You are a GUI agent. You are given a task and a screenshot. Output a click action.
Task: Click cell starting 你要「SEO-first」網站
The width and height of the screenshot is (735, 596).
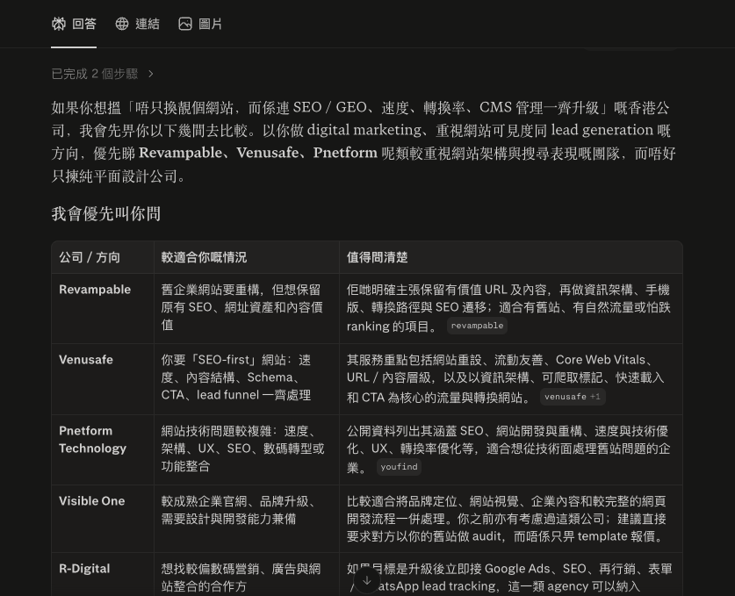(x=247, y=379)
